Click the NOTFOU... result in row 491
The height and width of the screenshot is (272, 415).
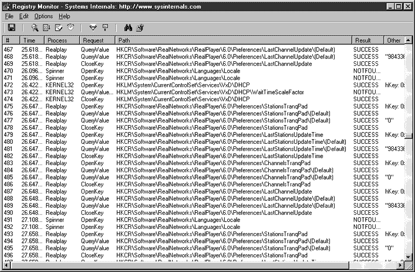(x=367, y=220)
